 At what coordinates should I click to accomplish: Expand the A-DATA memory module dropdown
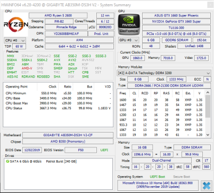point(164,73)
